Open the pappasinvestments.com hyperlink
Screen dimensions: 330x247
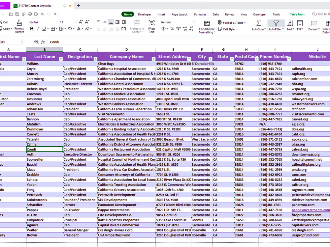tap(311, 210)
